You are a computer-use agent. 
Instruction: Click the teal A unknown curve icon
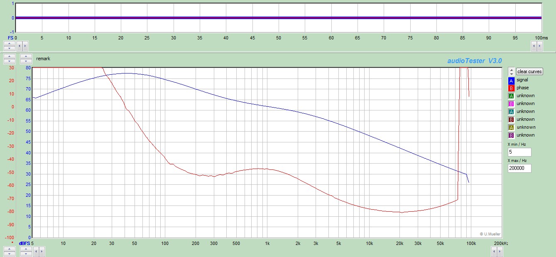(511, 112)
